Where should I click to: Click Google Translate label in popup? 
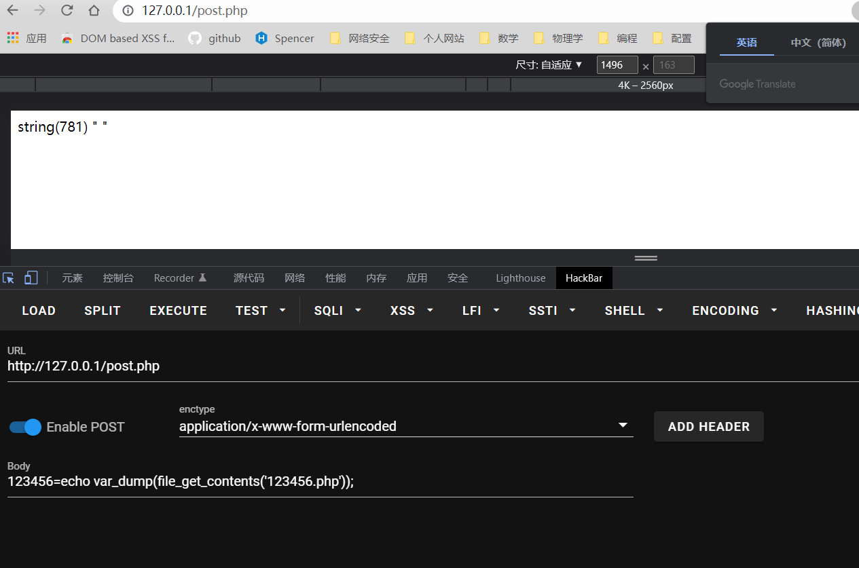[757, 84]
